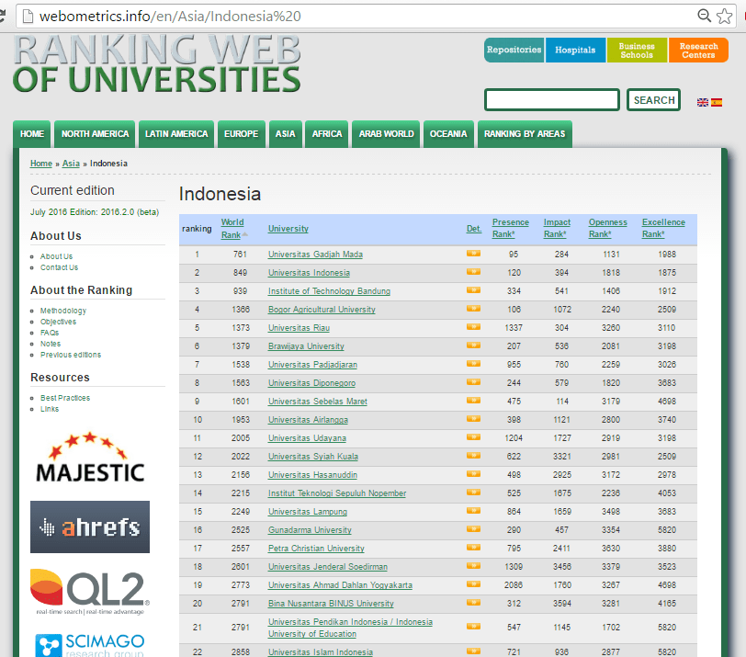Click the Asia breadcrumb link
This screenshot has height=657, width=746.
(x=71, y=164)
